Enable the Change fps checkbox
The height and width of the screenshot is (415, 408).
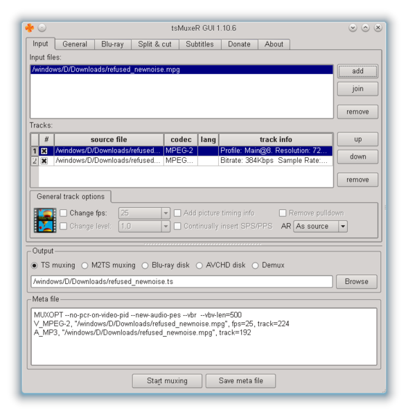click(x=63, y=213)
